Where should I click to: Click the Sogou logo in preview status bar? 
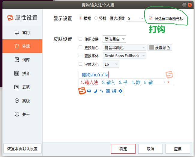82,91
